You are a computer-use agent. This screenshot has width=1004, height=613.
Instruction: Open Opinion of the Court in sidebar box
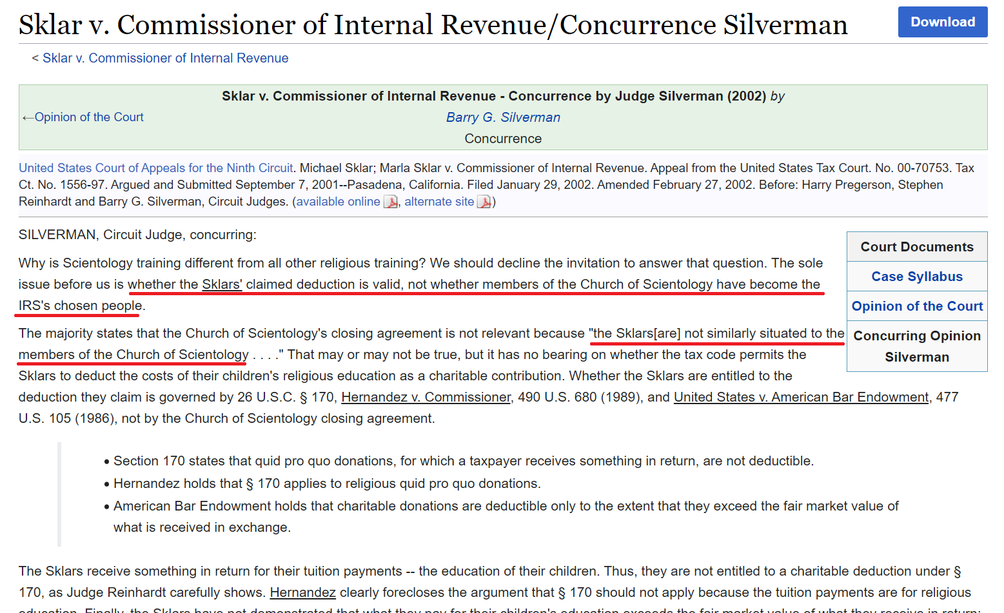pos(917,306)
